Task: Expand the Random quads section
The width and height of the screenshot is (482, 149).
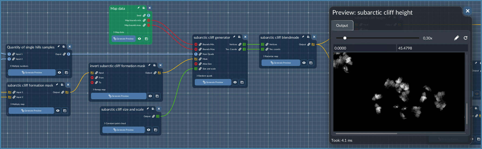Action: (x=205, y=76)
